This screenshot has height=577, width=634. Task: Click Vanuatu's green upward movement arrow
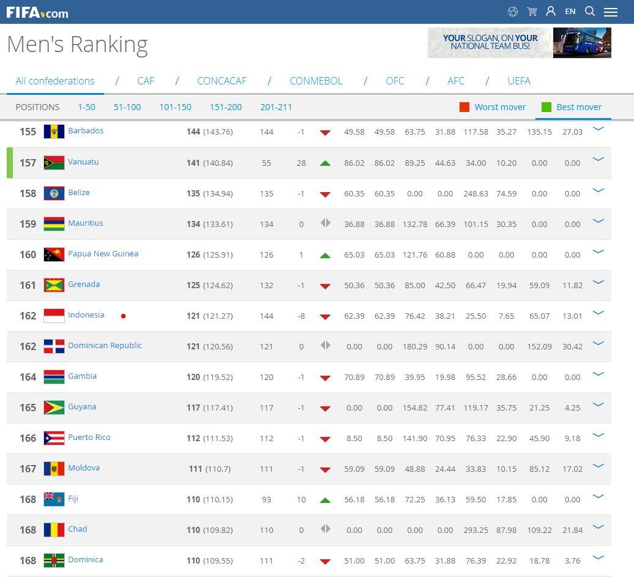click(325, 163)
